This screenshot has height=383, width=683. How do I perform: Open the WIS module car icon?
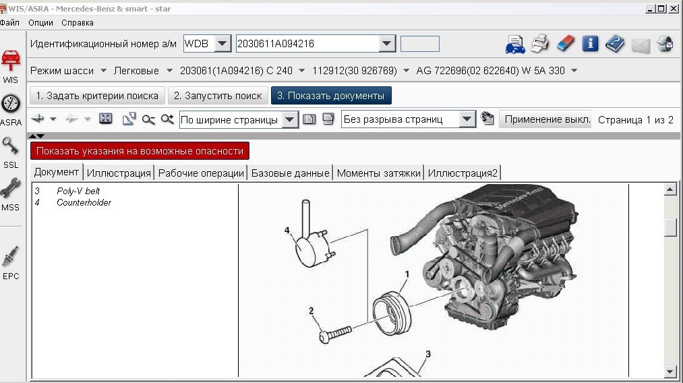coord(11,61)
